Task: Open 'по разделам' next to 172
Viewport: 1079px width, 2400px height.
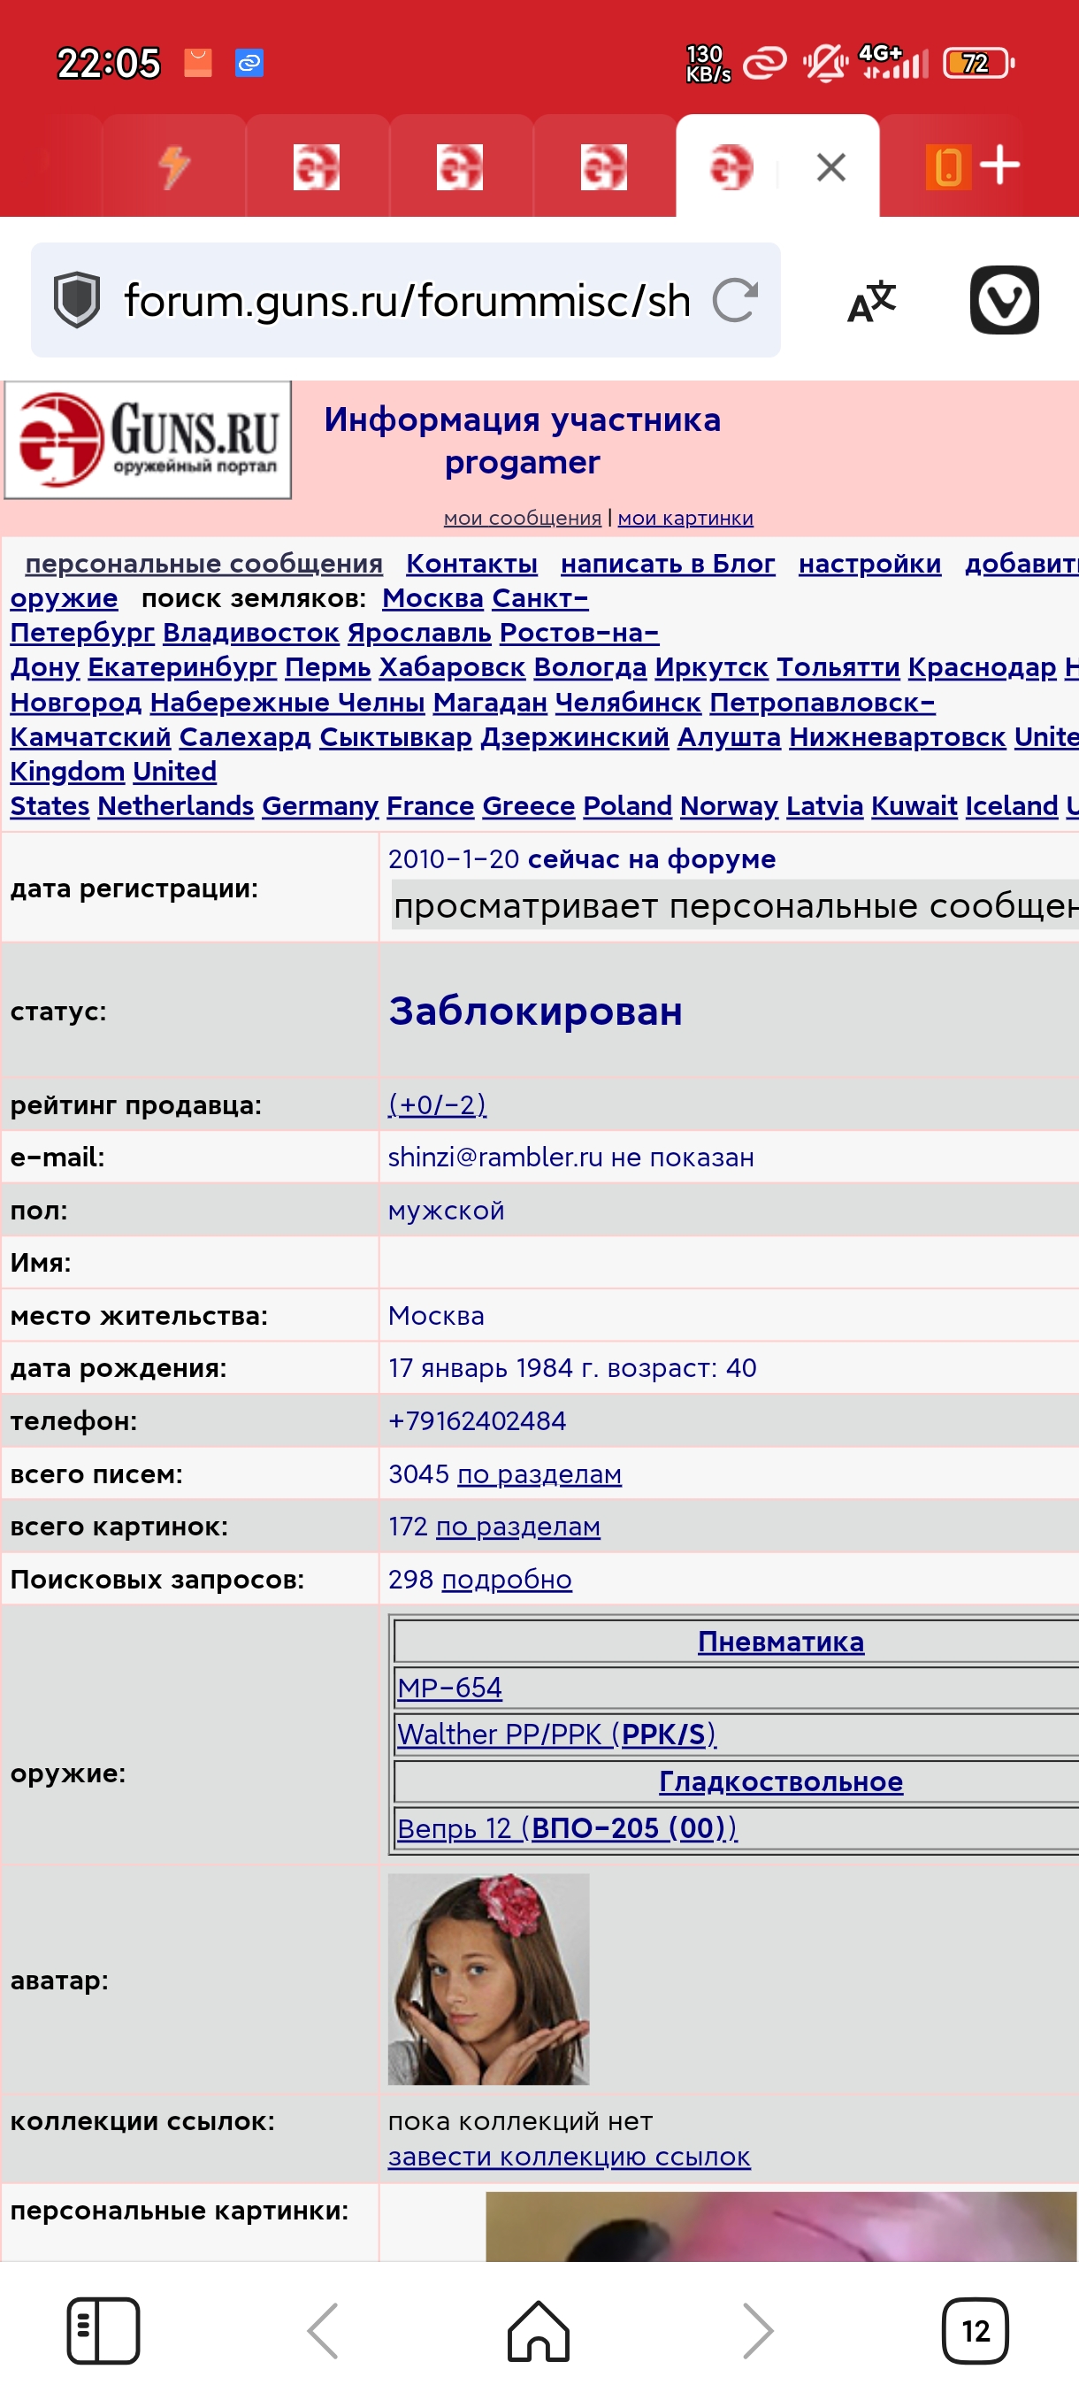Action: tap(517, 1527)
